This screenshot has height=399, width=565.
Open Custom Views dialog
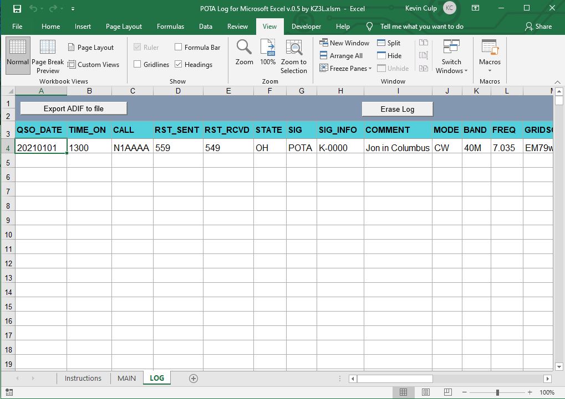coord(94,64)
